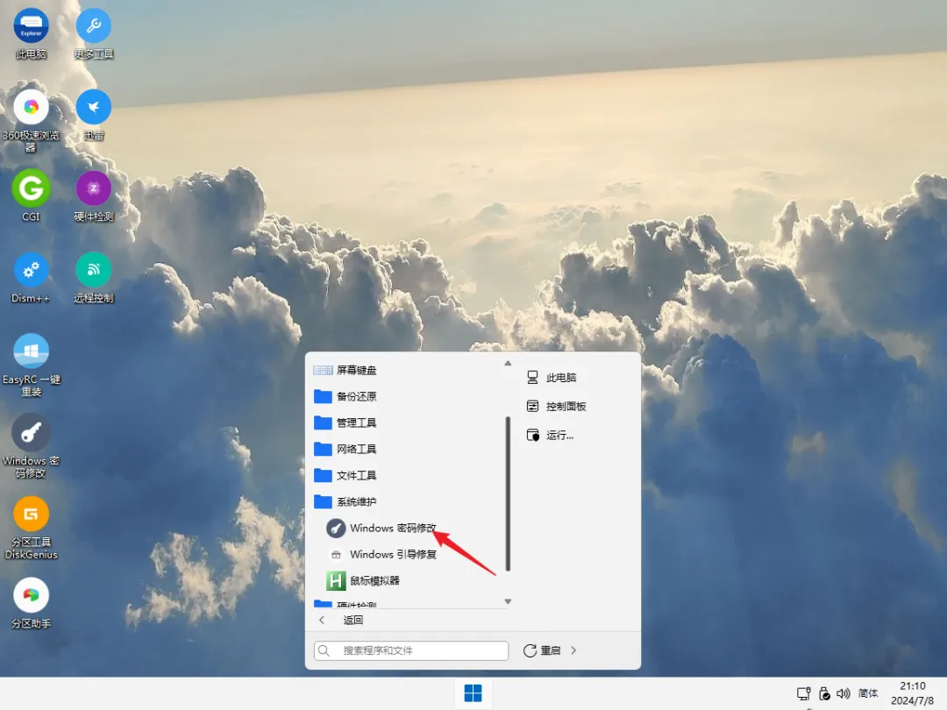Launch the Dism++ desktop icon

31,278
